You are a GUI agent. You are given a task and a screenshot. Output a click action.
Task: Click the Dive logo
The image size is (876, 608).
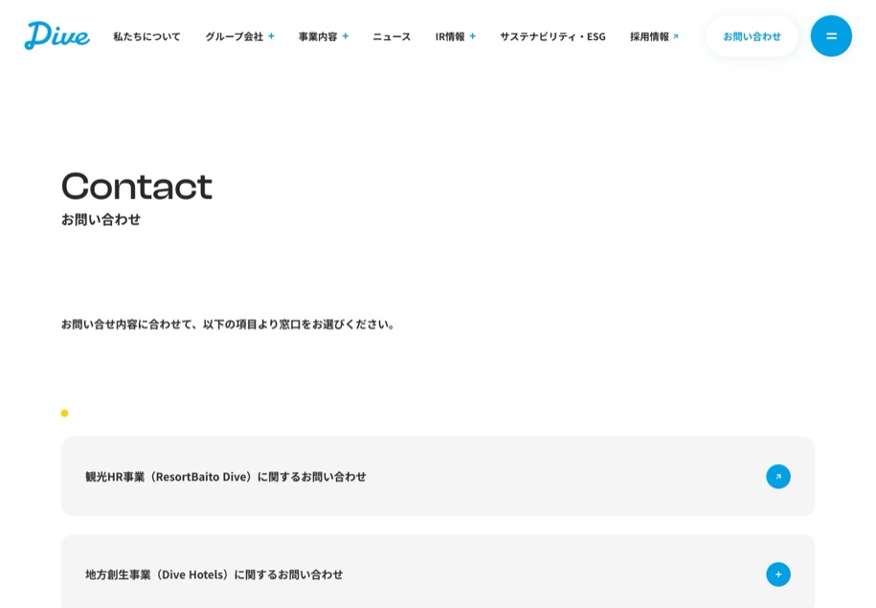point(57,35)
